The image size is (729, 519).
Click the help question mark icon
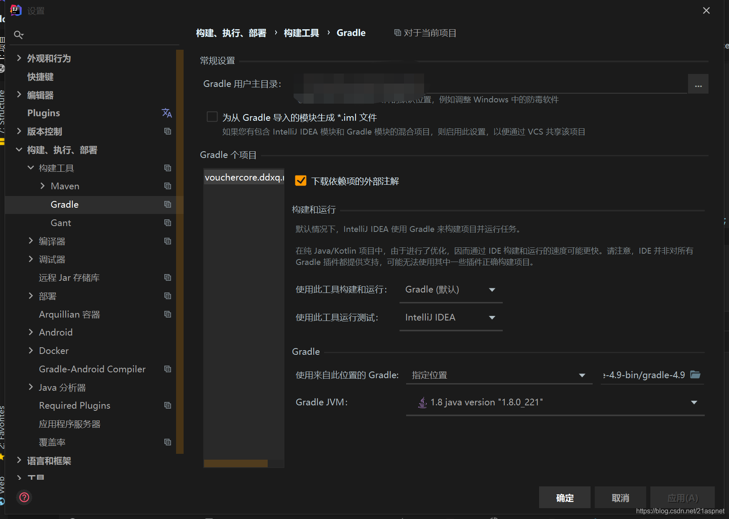coord(24,497)
